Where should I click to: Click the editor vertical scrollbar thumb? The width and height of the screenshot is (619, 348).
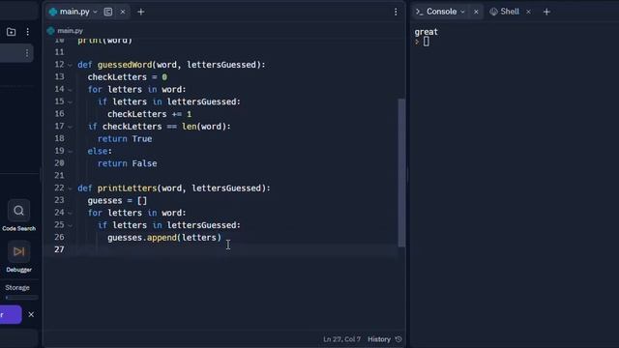tap(401, 173)
